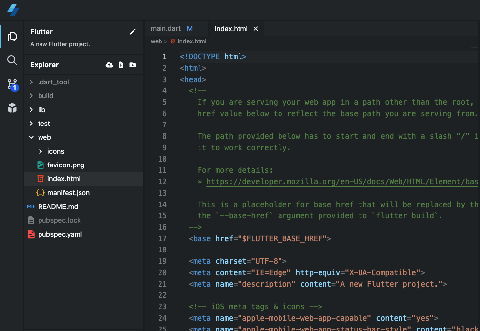480x331 pixels.
Task: Click the new file icon in Explorer
Action: (x=121, y=65)
